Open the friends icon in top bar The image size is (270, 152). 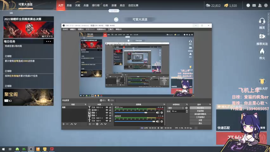click(x=260, y=5)
